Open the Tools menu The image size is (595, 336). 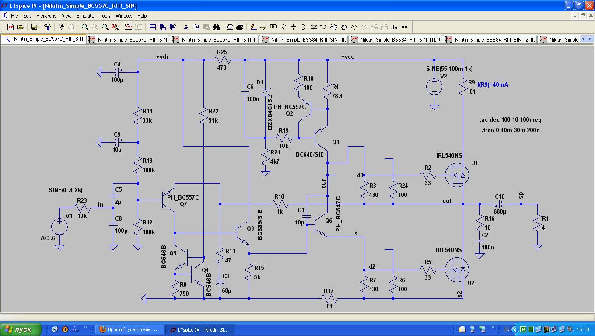105,16
